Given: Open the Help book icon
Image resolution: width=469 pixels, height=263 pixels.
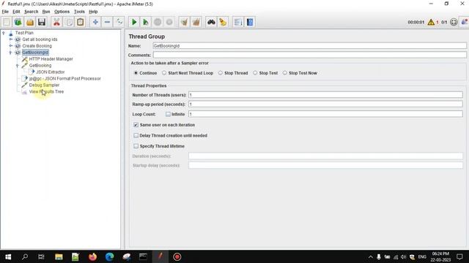Looking at the screenshot, I should [250, 22].
